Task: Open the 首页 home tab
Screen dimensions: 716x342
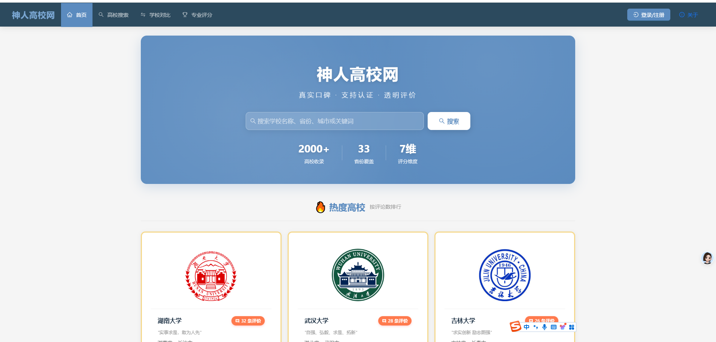Action: point(77,15)
